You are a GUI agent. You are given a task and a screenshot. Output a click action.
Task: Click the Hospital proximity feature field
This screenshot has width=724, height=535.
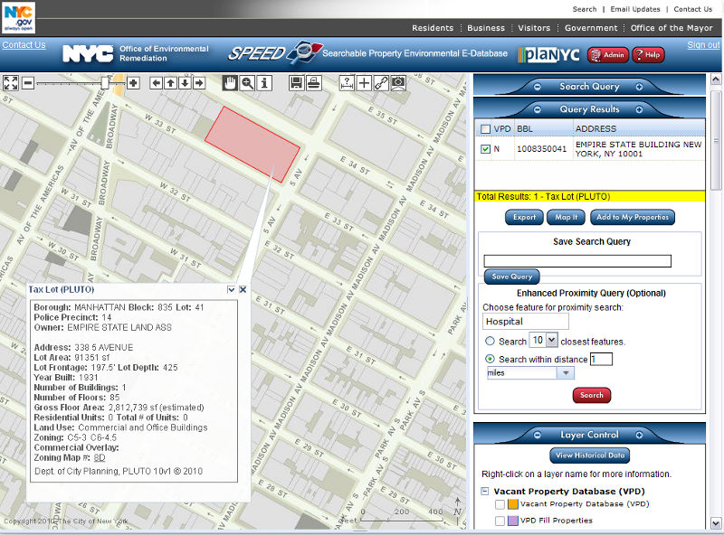point(525,322)
